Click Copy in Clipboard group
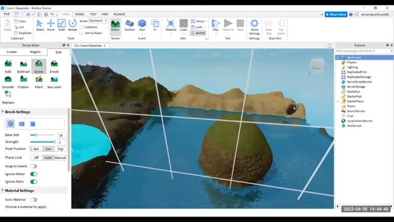 (x=20, y=22)
